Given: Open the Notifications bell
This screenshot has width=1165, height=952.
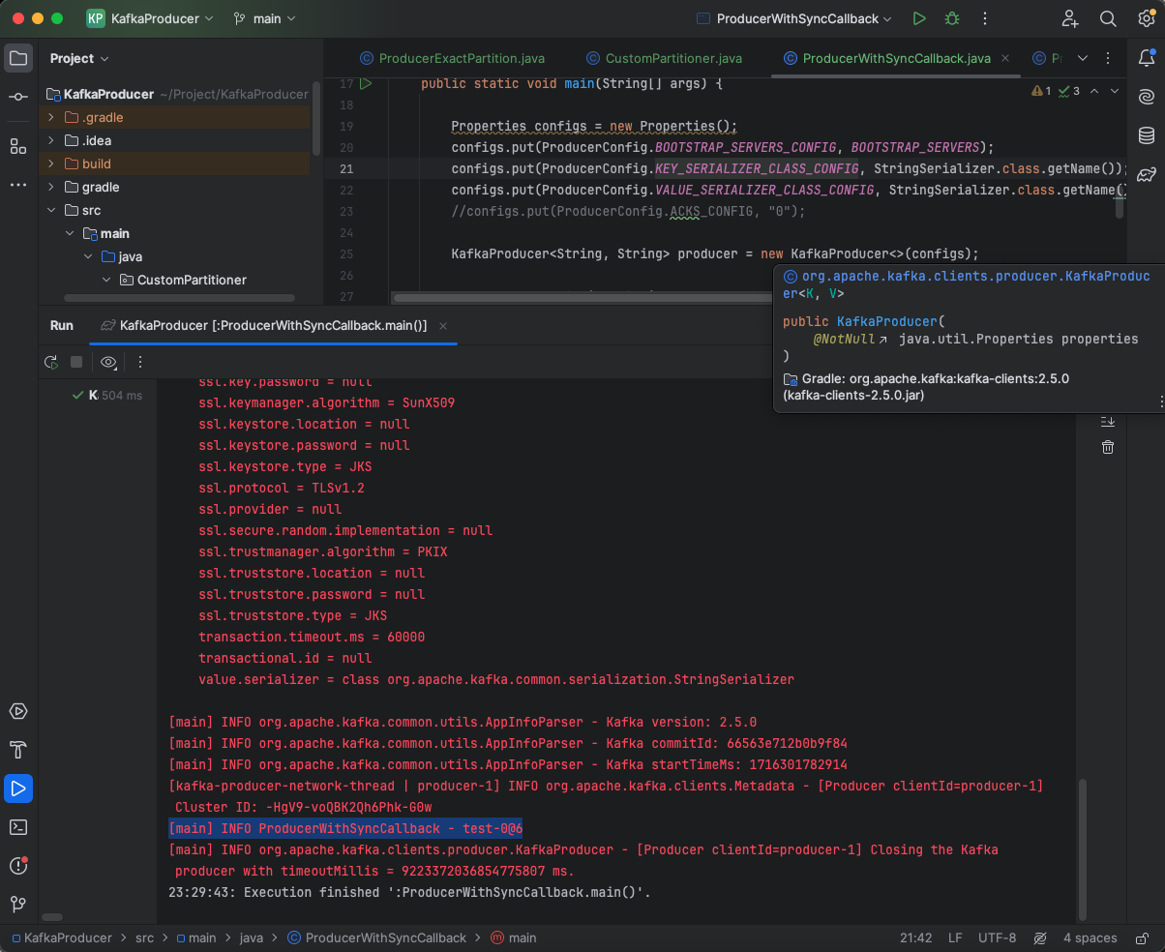Looking at the screenshot, I should coord(1147,58).
